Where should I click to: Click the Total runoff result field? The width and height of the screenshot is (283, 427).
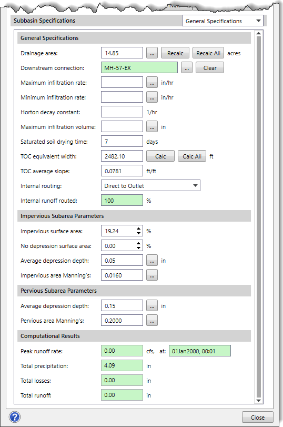pos(122,395)
